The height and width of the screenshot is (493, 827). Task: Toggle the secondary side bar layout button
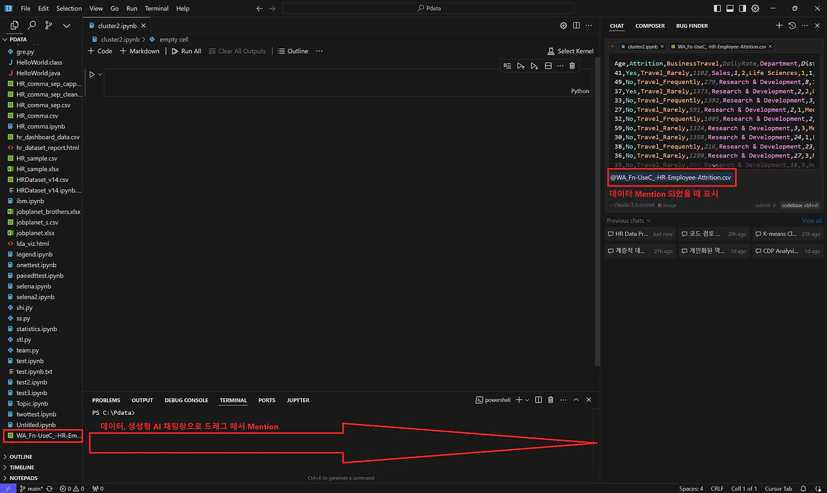[742, 8]
